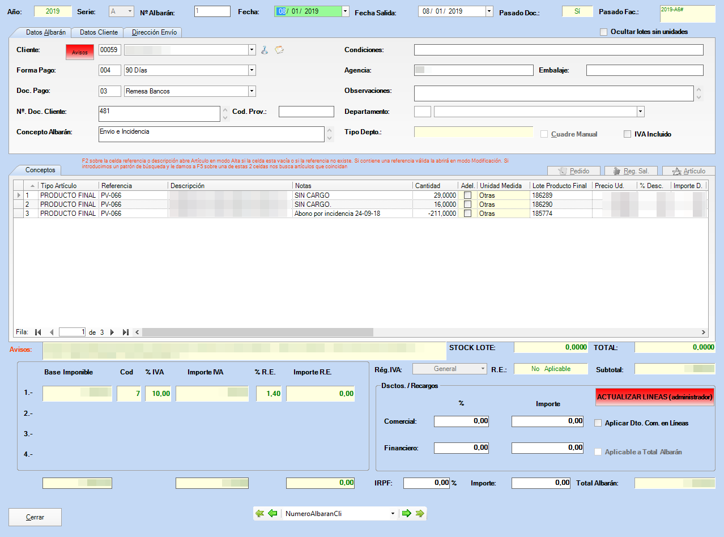Click ACTUALIZAR LINEAS (administrador) button

point(654,397)
